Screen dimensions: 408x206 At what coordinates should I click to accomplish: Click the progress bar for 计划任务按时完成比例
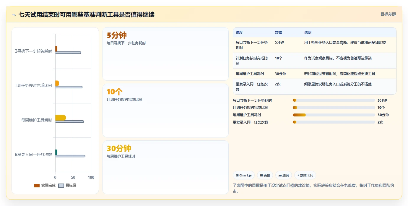(x=334, y=108)
